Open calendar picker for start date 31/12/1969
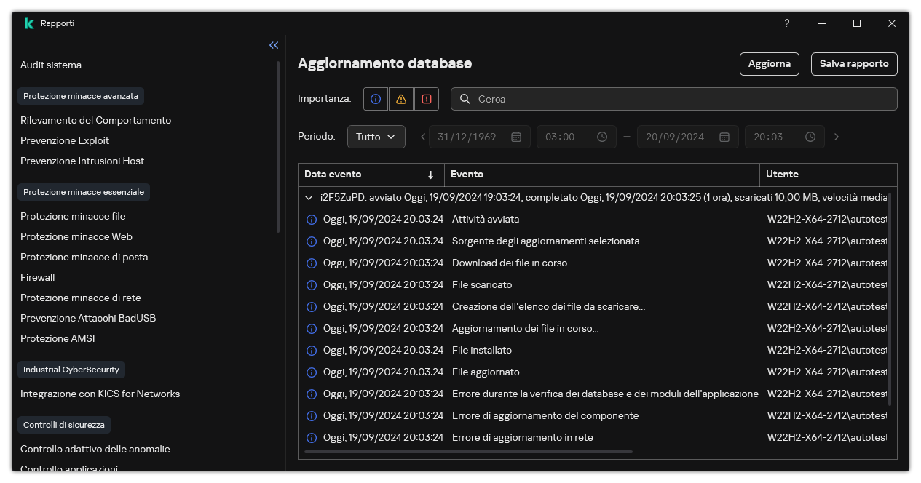 [x=516, y=137]
